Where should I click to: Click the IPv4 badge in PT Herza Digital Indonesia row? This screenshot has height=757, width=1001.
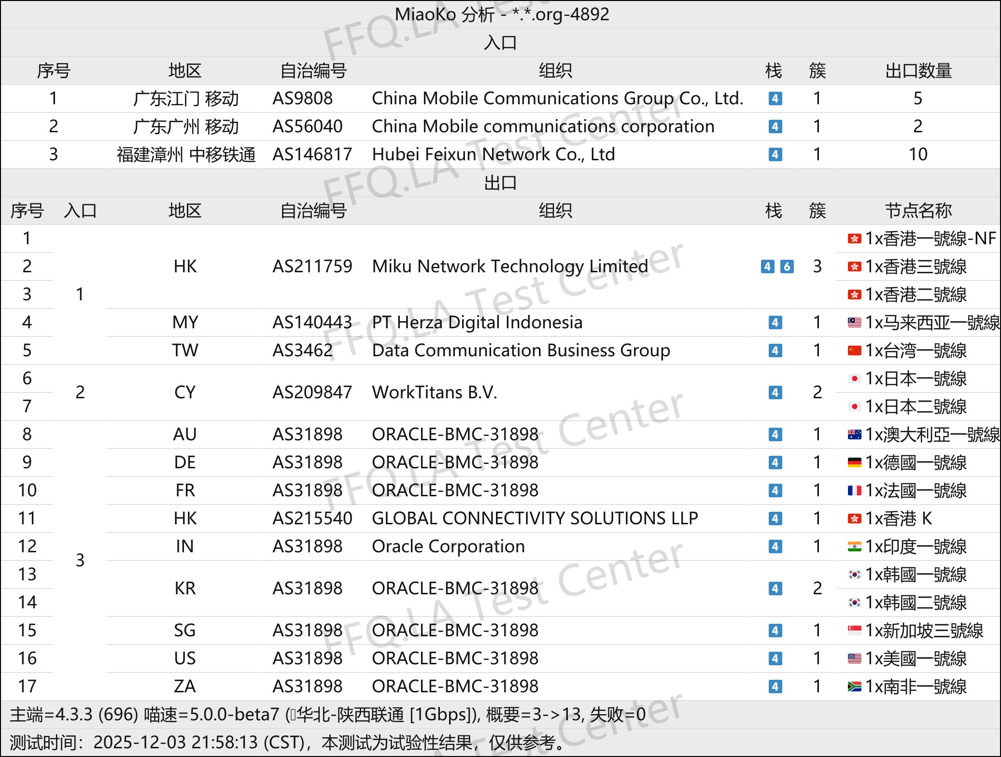[775, 322]
